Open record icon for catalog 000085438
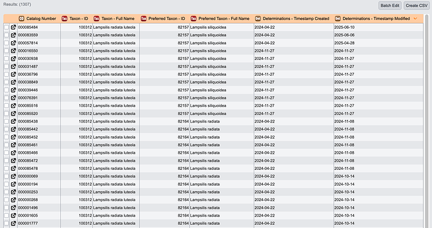Image resolution: width=432 pixels, height=228 pixels. pos(13,121)
